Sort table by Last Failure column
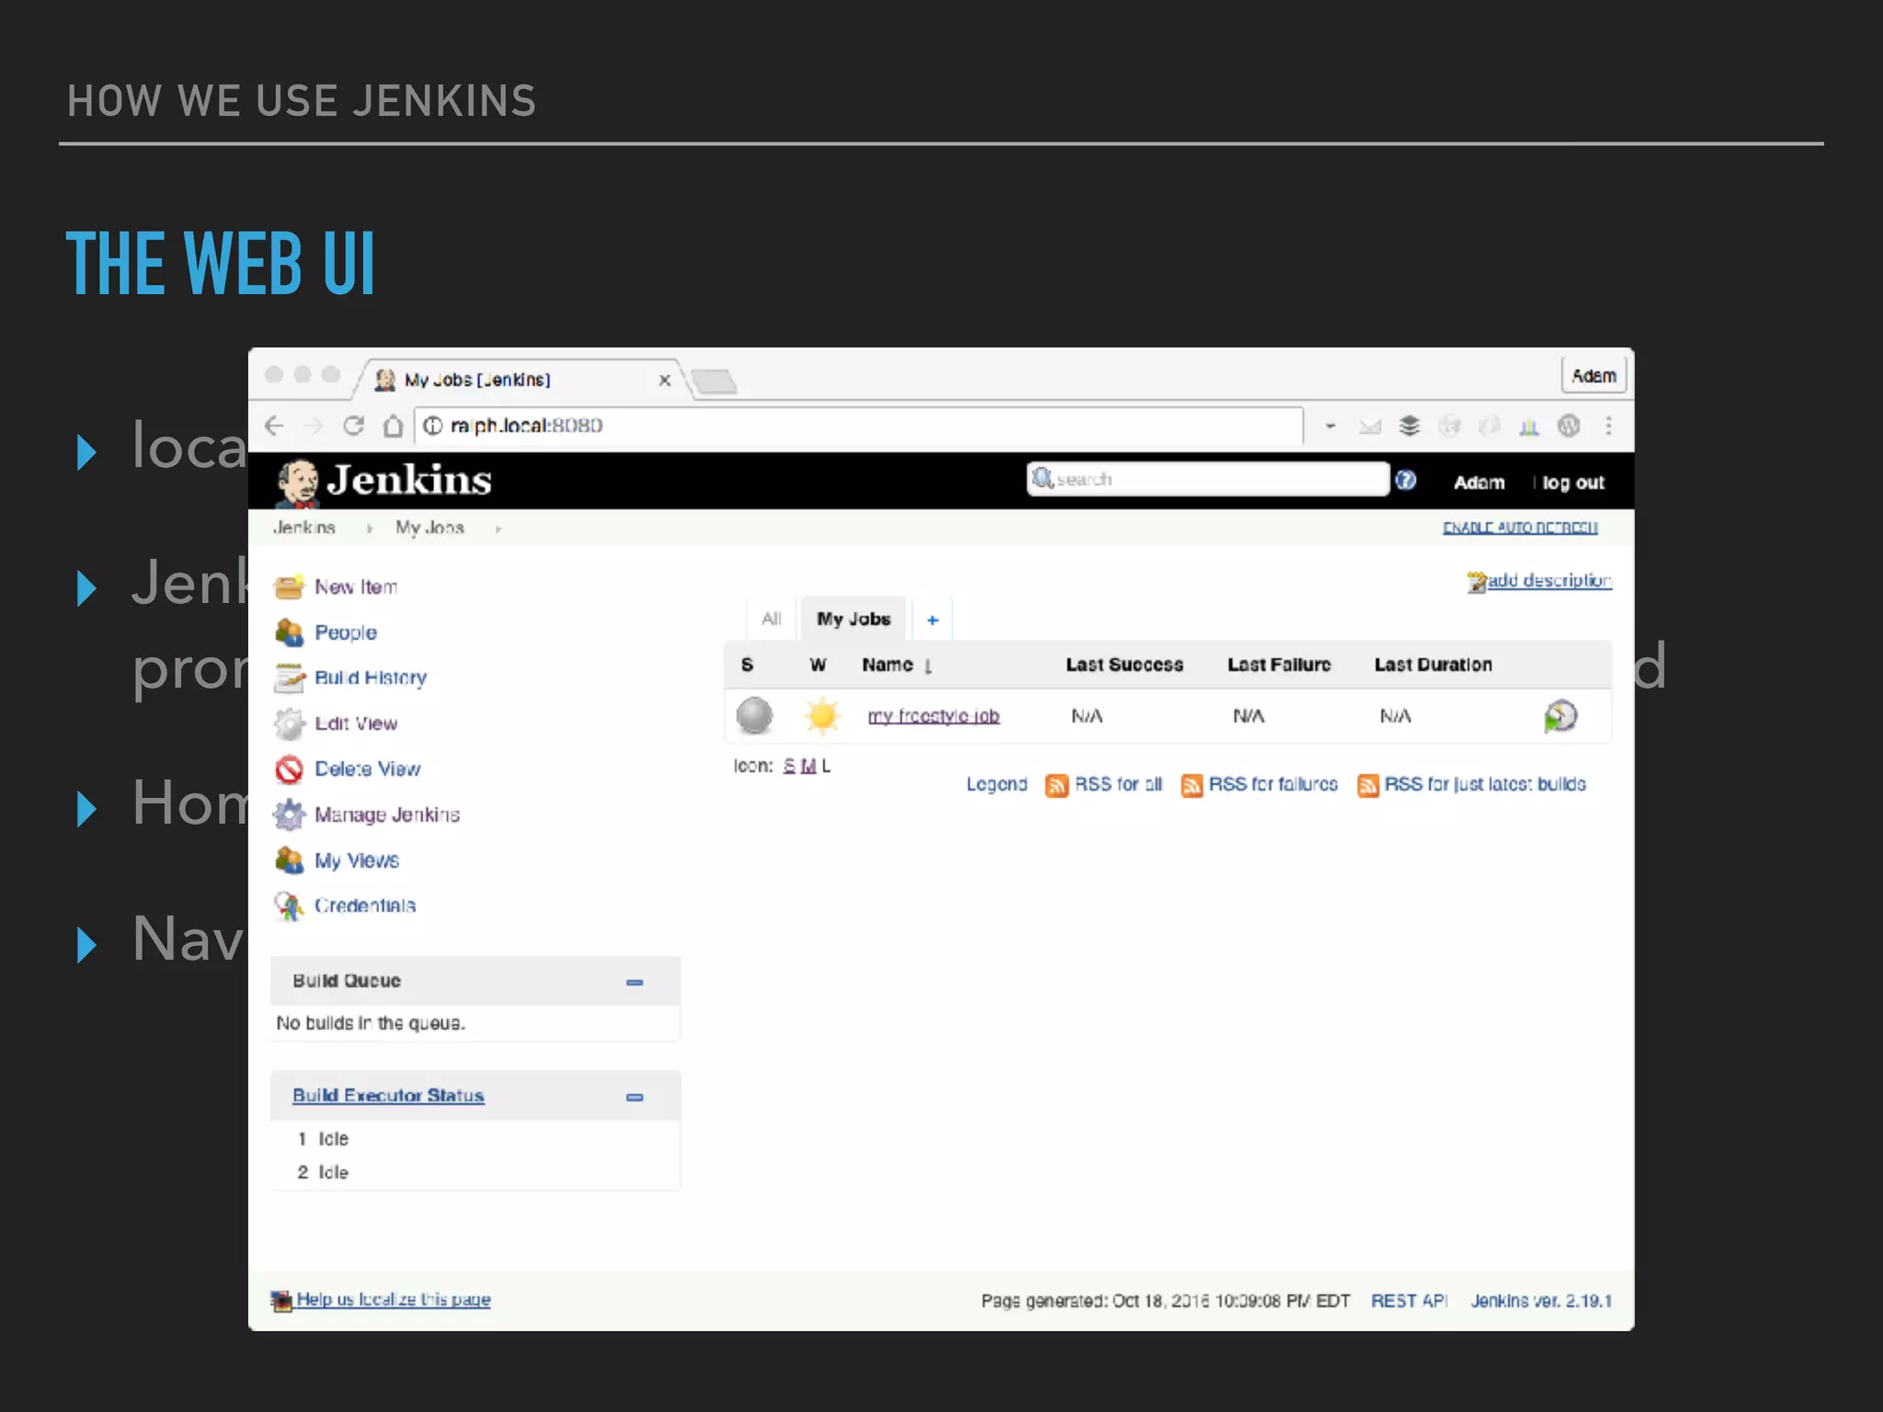1883x1412 pixels. pos(1279,665)
